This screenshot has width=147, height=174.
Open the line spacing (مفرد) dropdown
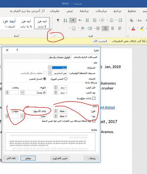(x=23, y=116)
